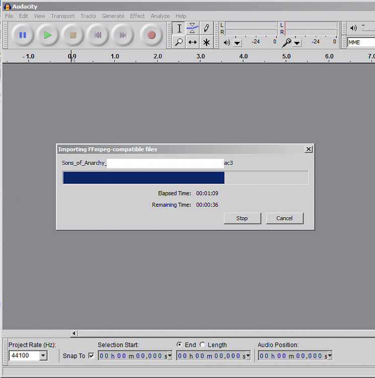
Task: Click Skip to End button
Action: (123, 35)
